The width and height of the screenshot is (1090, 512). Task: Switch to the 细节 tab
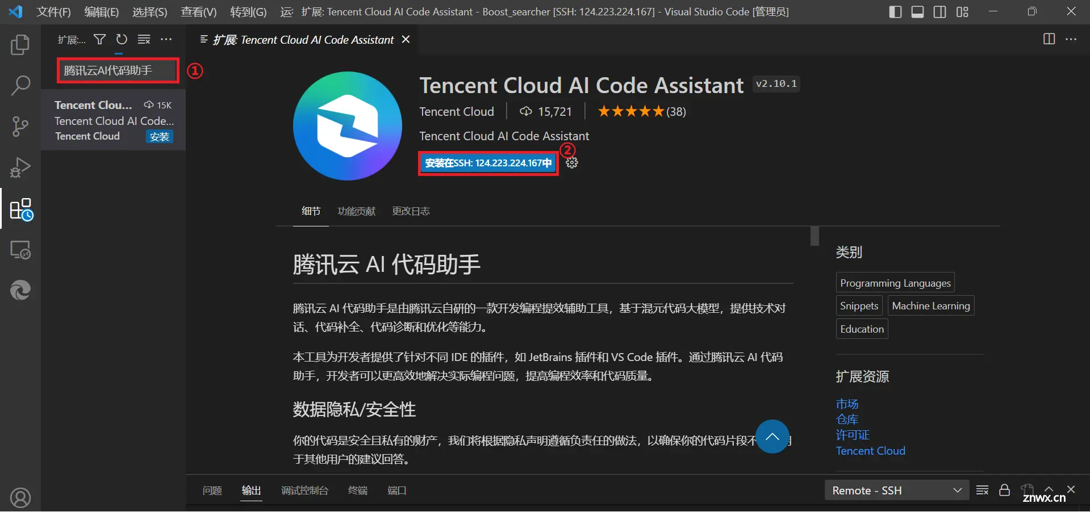[311, 211]
